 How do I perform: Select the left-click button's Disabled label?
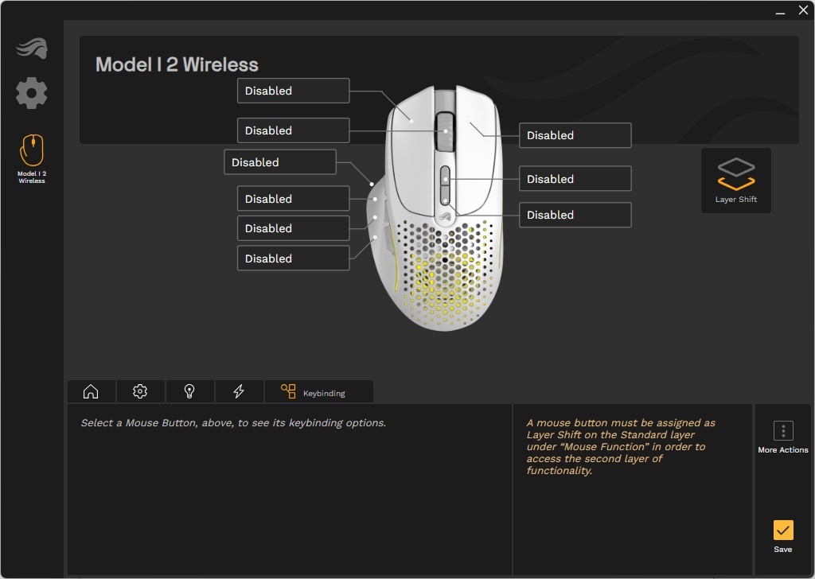[x=293, y=91]
